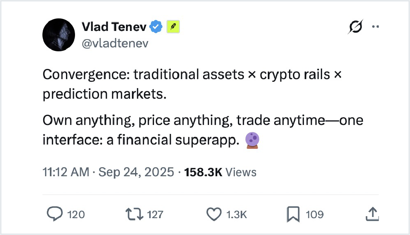Click the 109 bookmarks count
410x235 pixels.
point(314,214)
